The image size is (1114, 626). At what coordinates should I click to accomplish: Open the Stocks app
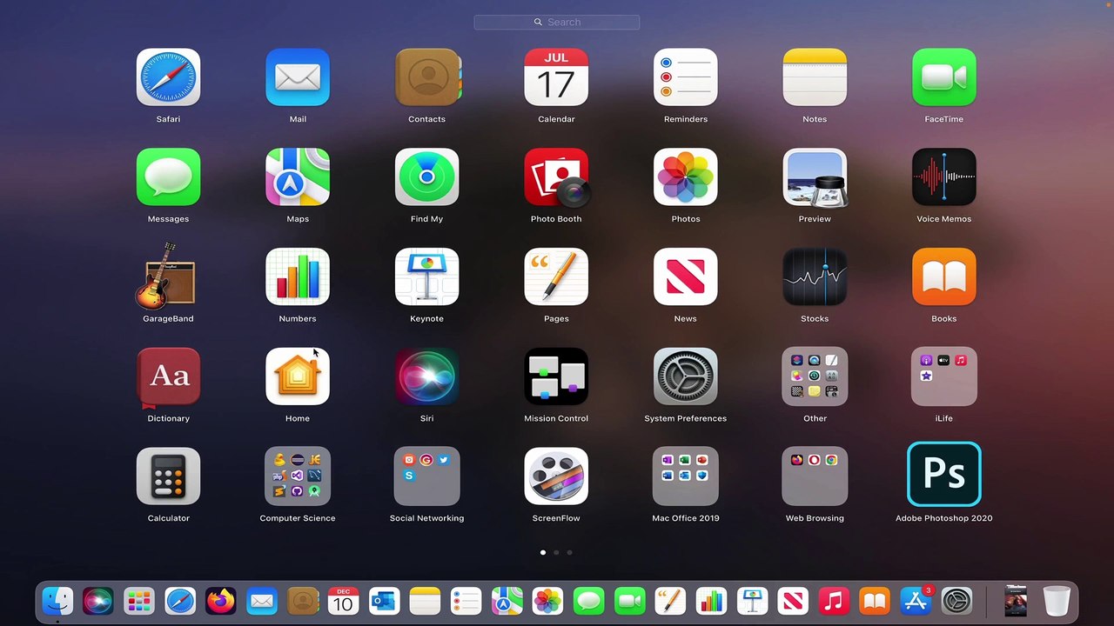pos(815,276)
